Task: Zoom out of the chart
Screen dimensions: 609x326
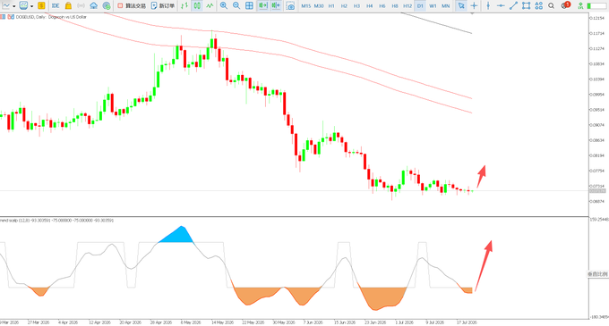Action: [x=236, y=5]
